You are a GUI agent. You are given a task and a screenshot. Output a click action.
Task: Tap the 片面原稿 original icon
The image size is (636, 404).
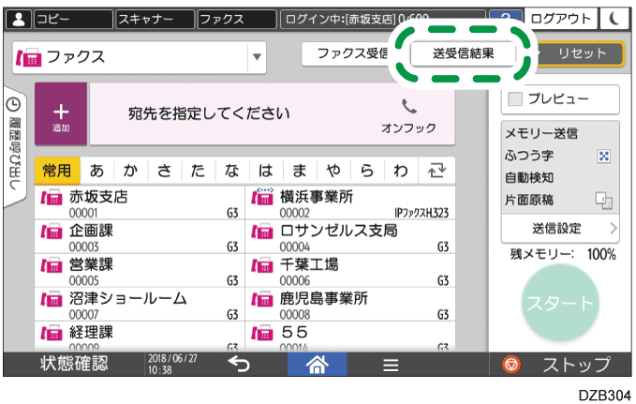(604, 201)
